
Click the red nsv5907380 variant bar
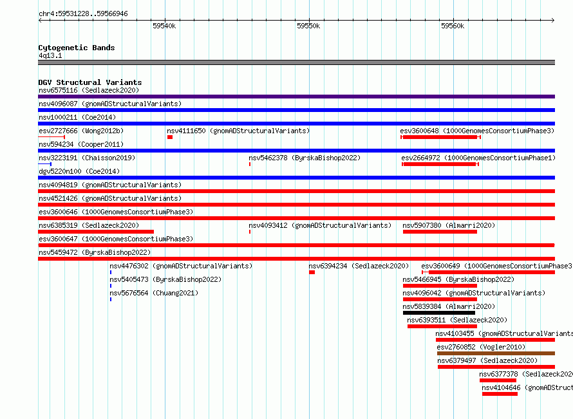(440, 232)
